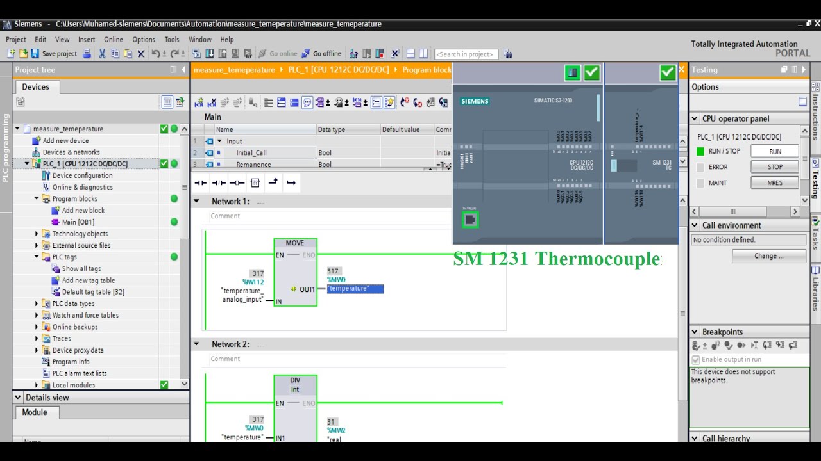Image resolution: width=821 pixels, height=461 pixels.
Task: Click the Go online button
Action: 278,54
